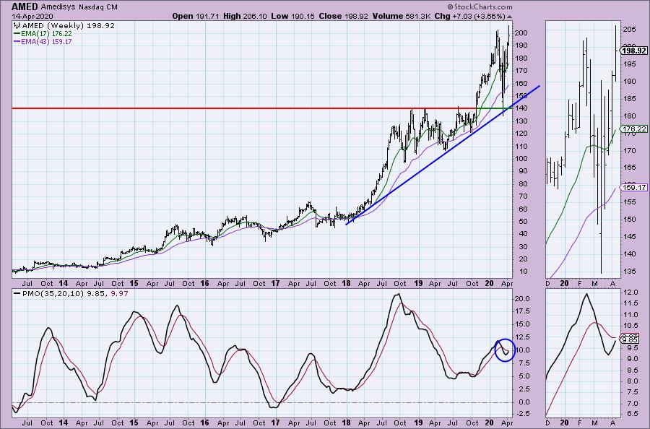Screen dimensions: 650x429
Task: Open the StockCharts.com copyright link
Action: [x=480, y=6]
